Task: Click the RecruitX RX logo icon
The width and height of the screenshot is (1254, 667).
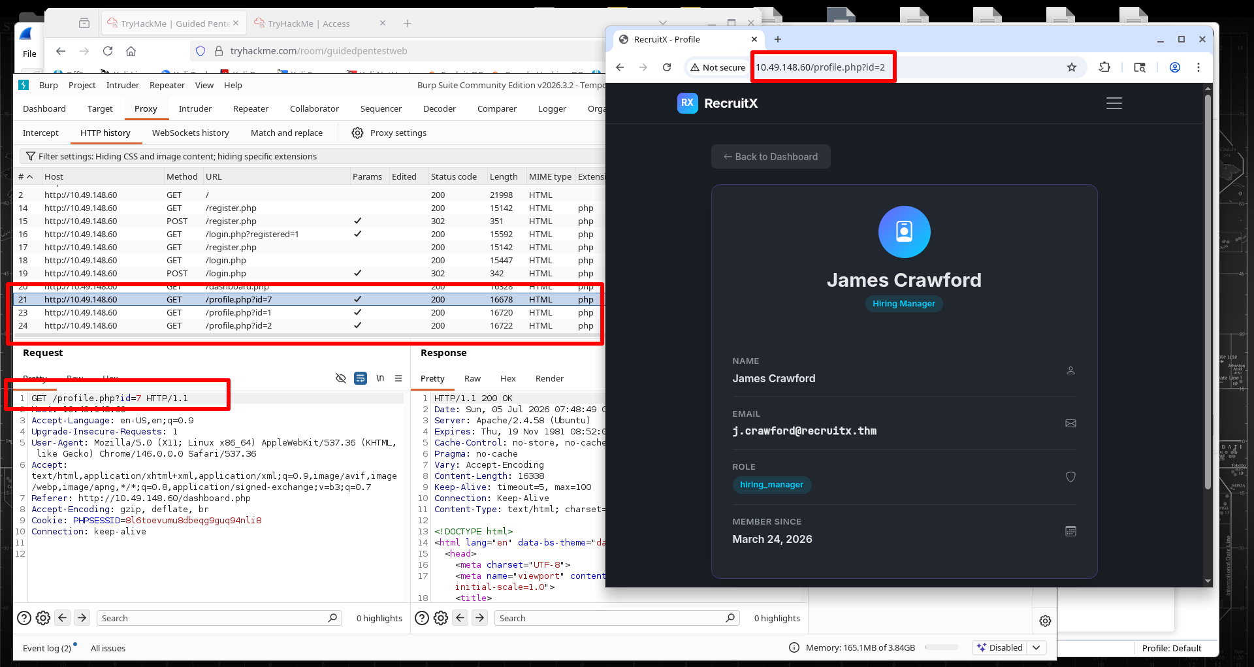Action: pyautogui.click(x=687, y=103)
